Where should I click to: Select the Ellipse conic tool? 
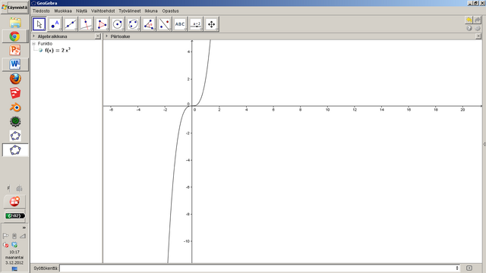click(x=133, y=24)
